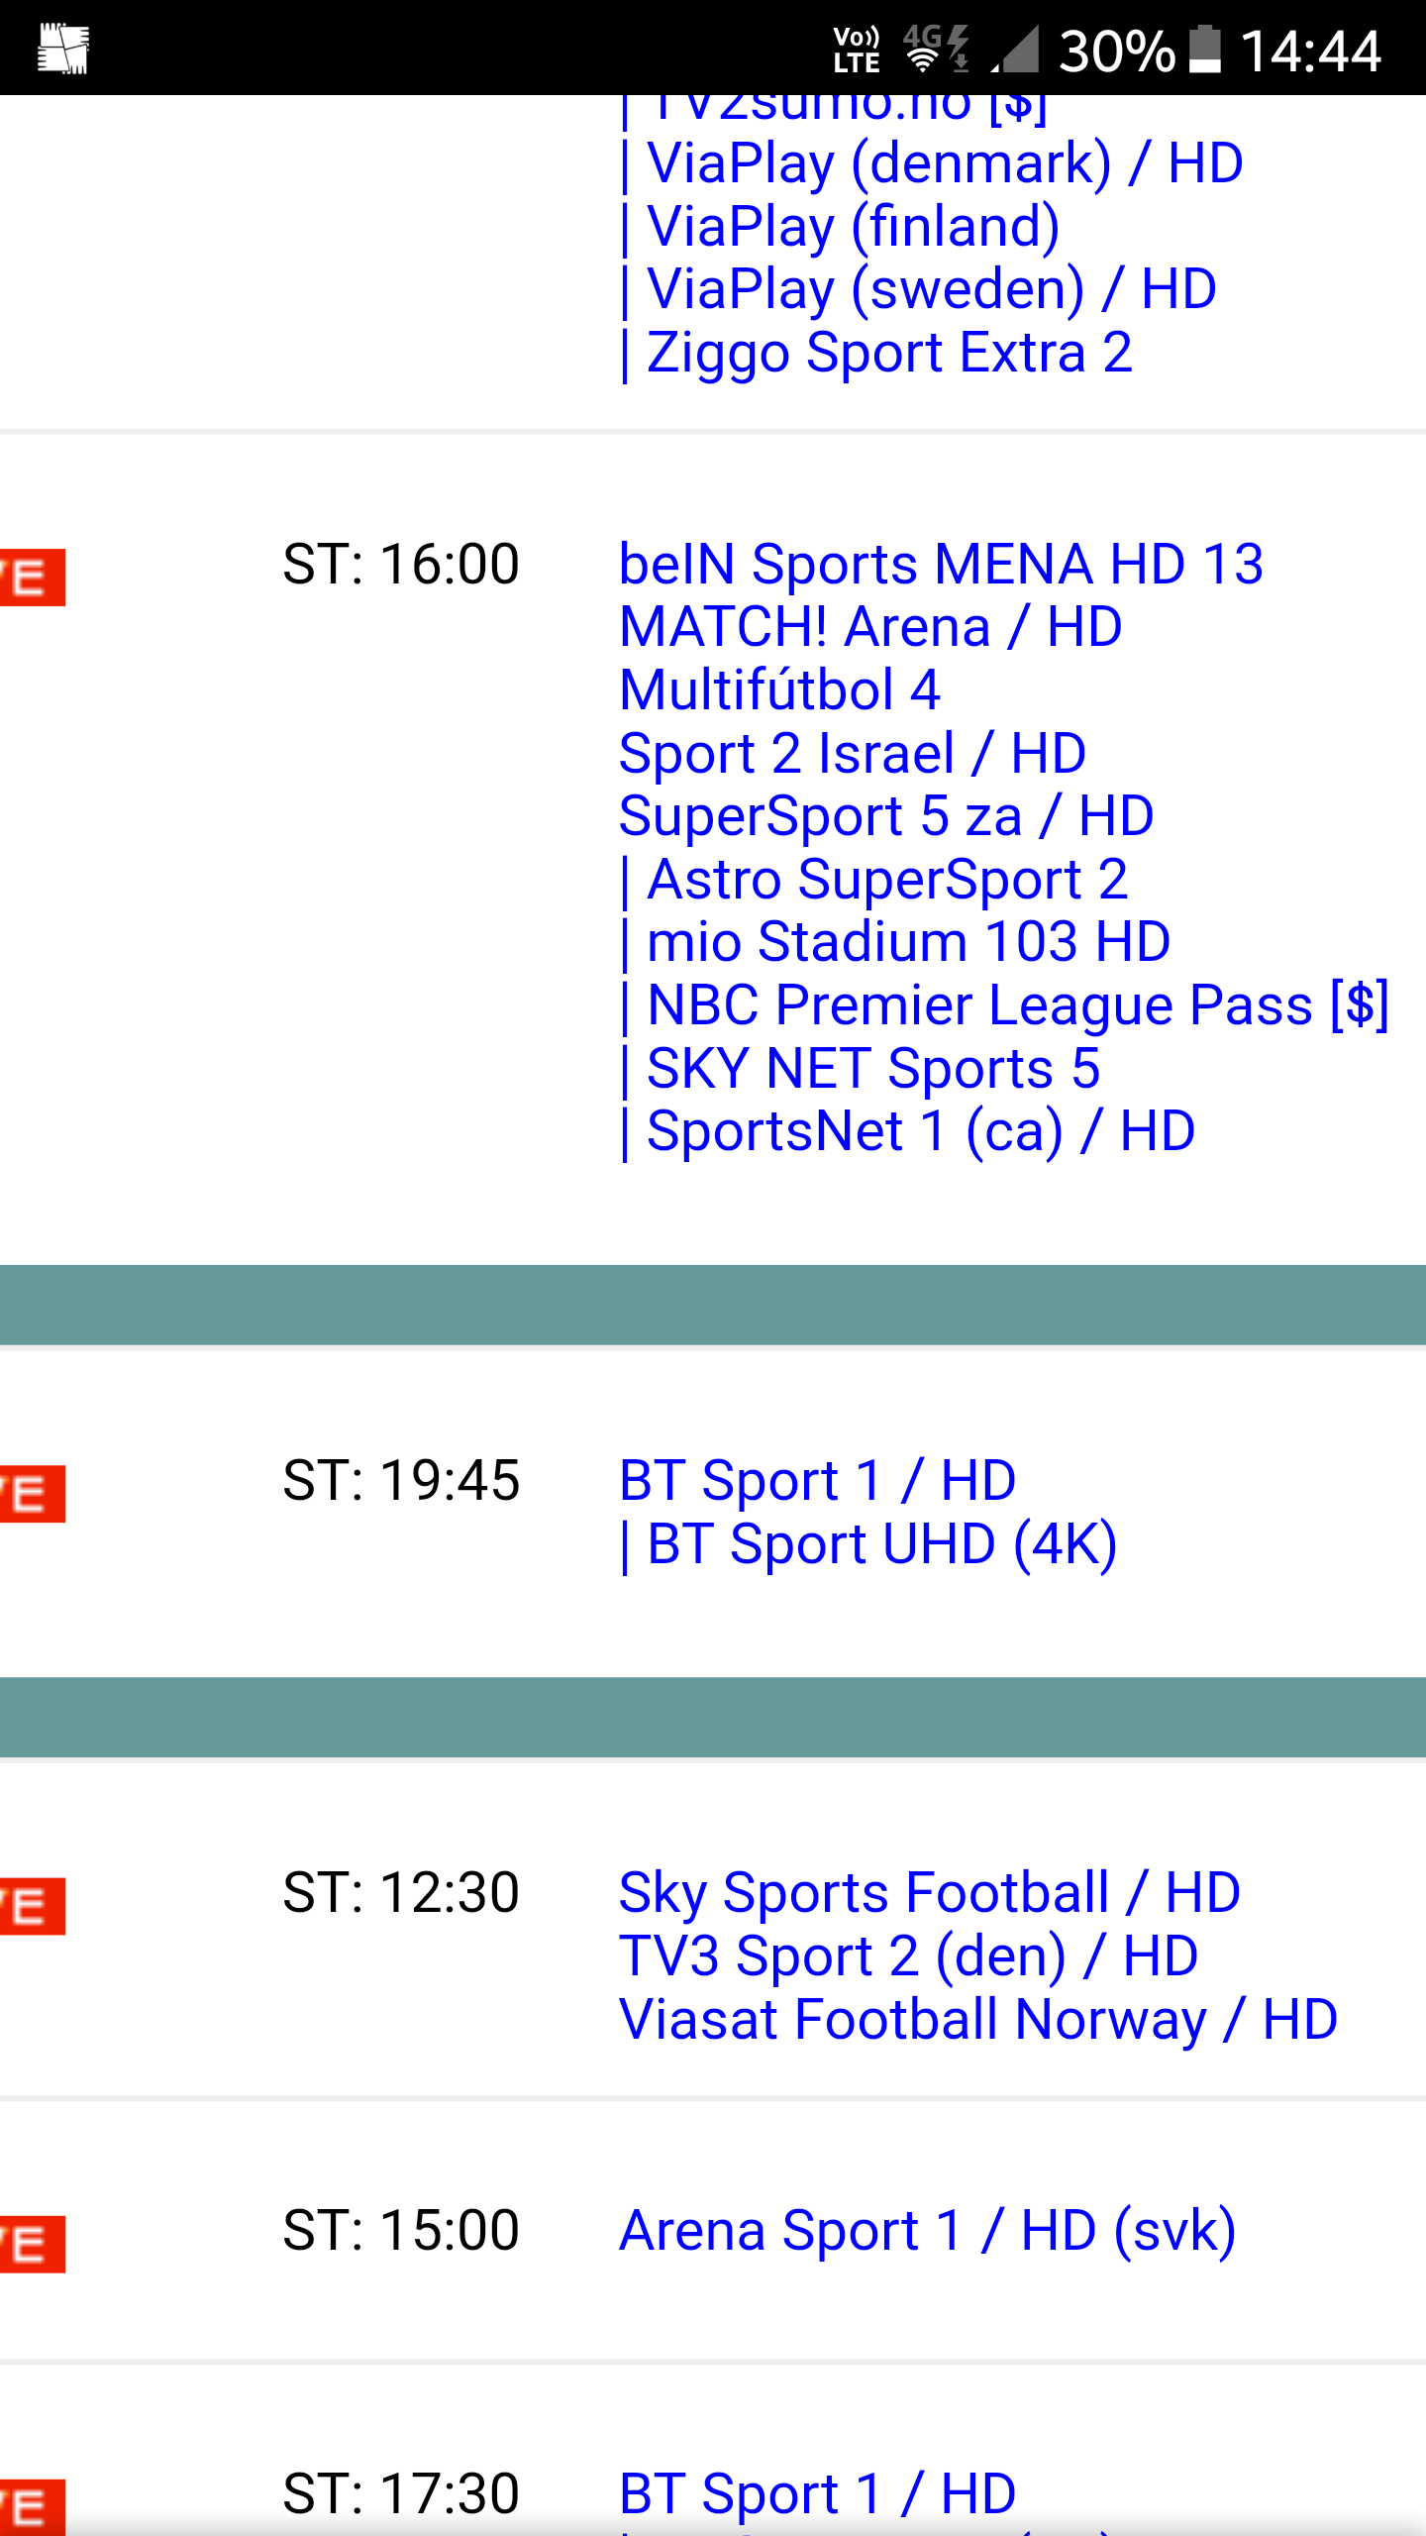The width and height of the screenshot is (1426, 2536).
Task: Open Sport 2 Israel / HD link
Action: click(x=853, y=753)
